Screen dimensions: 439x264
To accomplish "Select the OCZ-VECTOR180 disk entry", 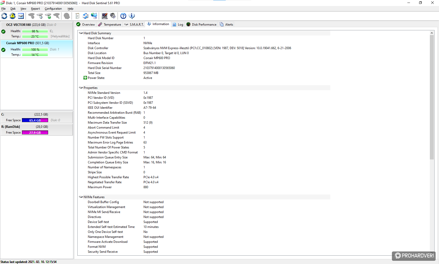I will 37,31.
